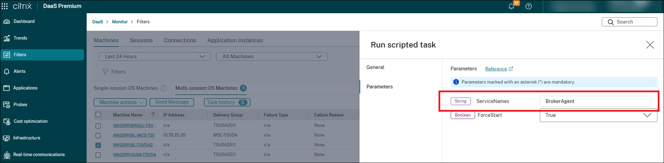This screenshot has width=664, height=163.
Task: Open the Reference link
Action: pos(496,69)
